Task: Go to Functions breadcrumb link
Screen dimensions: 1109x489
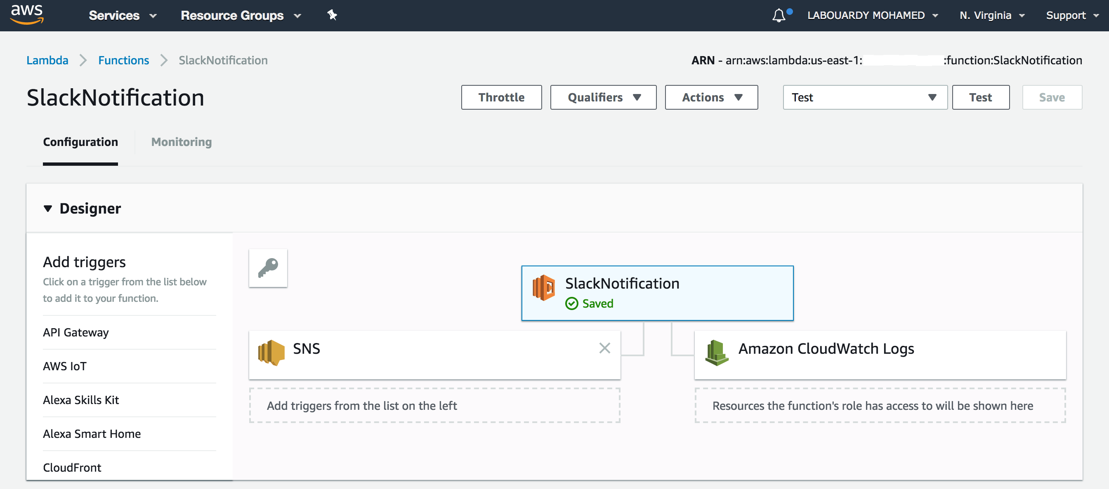Action: coord(123,60)
